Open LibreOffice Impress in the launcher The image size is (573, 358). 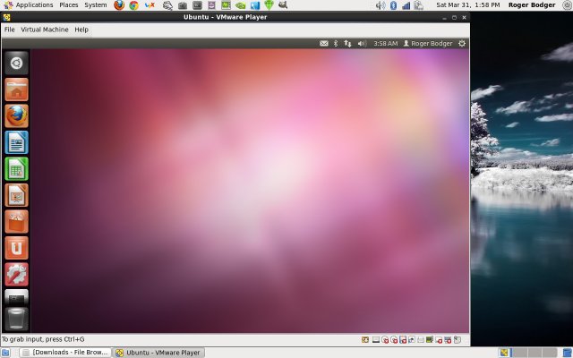[16, 195]
